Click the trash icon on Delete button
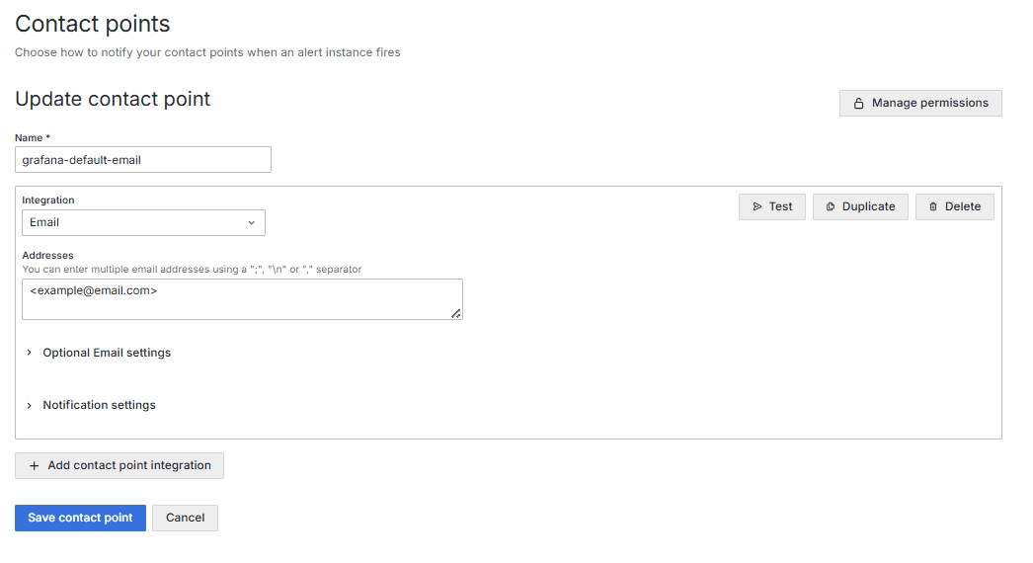Screen dimensions: 1033x563 click(933, 207)
